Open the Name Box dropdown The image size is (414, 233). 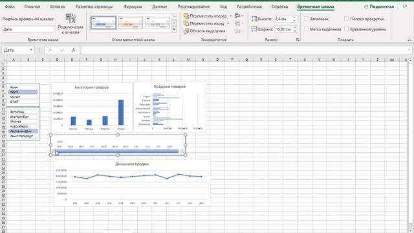[x=31, y=50]
